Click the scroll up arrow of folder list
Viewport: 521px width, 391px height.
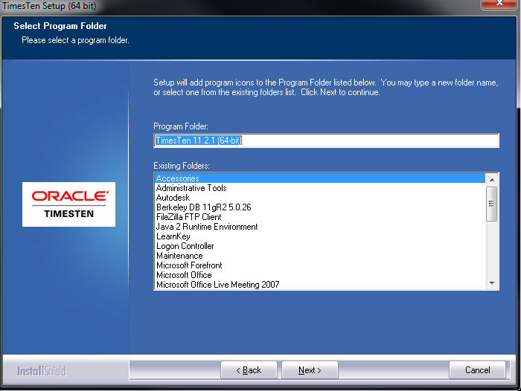click(492, 180)
